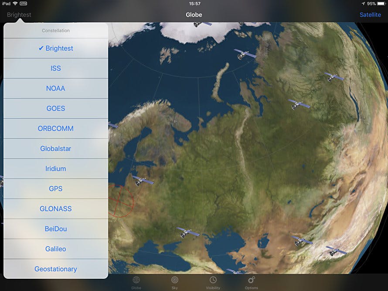
Task: Click the Globe title text
Action: point(194,15)
